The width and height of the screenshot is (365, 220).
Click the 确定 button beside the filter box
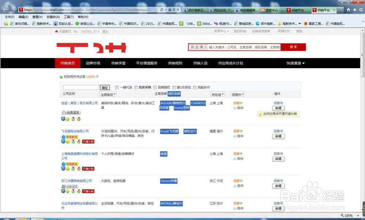(105, 88)
